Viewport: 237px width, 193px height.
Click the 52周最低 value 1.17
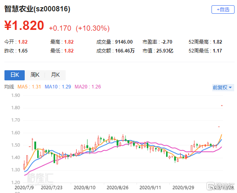pyautogui.click(x=217, y=51)
